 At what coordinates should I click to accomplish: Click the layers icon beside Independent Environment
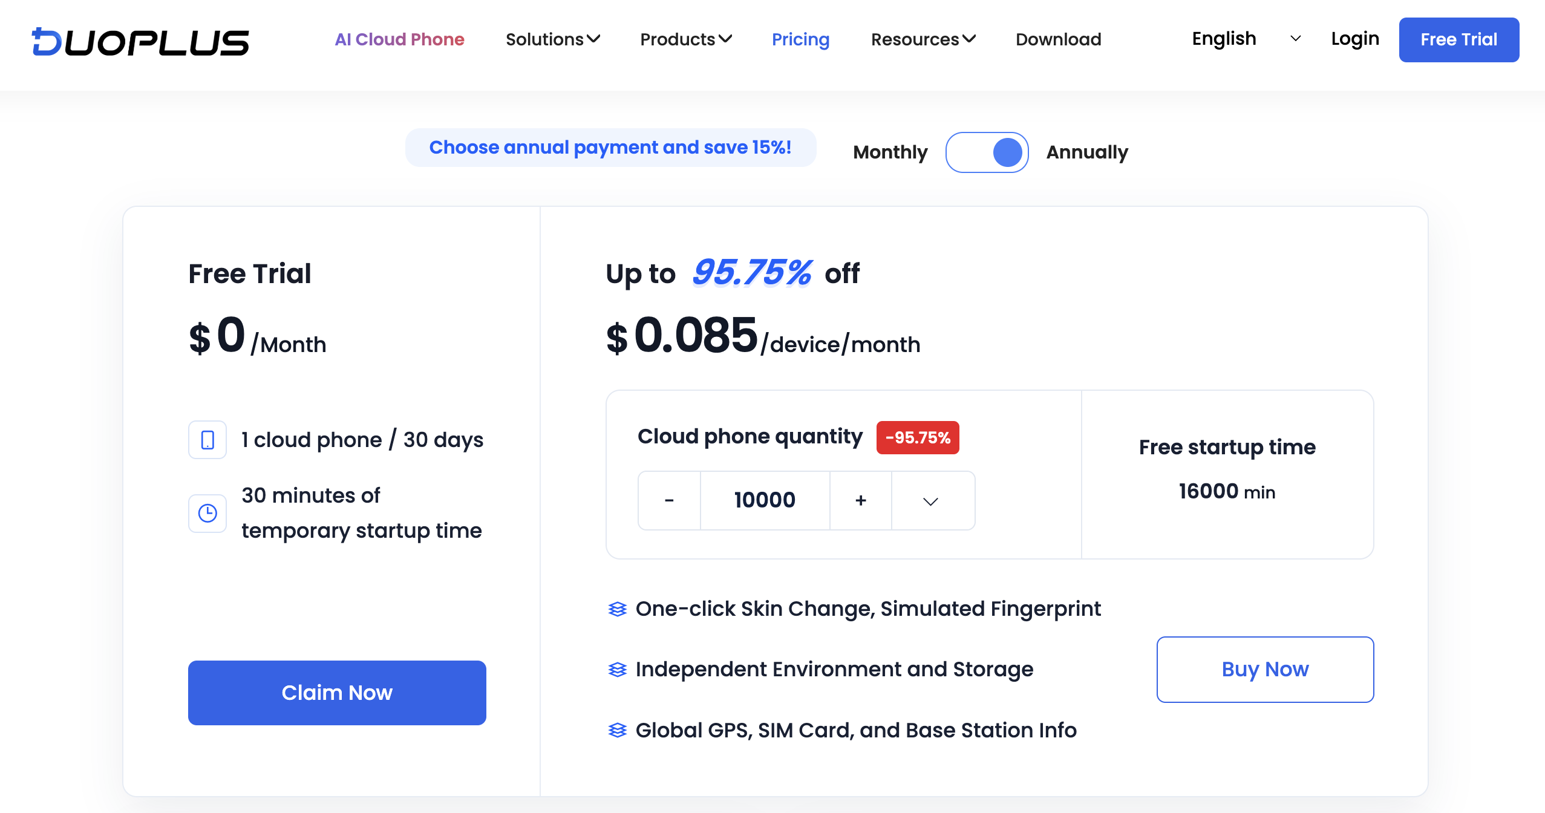point(618,669)
